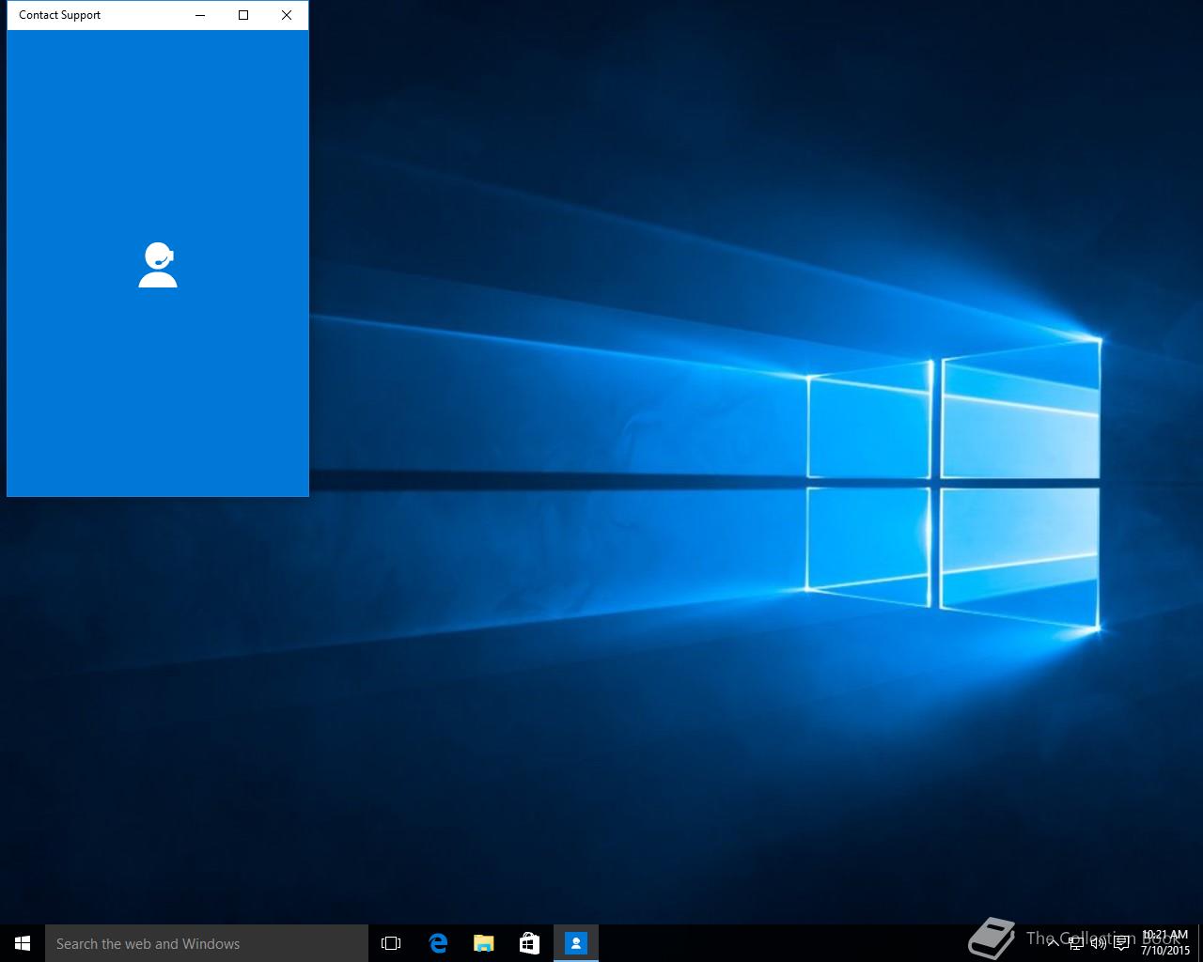The width and height of the screenshot is (1203, 962).
Task: Open the Action Center notifications icon
Action: click(x=1121, y=943)
